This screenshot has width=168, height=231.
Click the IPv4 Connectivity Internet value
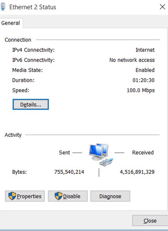point(145,50)
